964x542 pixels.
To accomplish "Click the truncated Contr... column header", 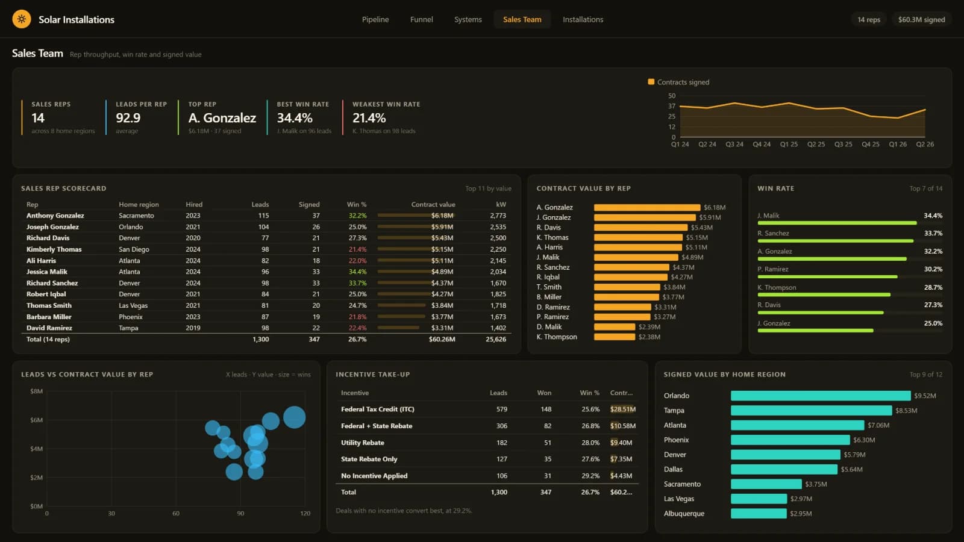I will (621, 393).
